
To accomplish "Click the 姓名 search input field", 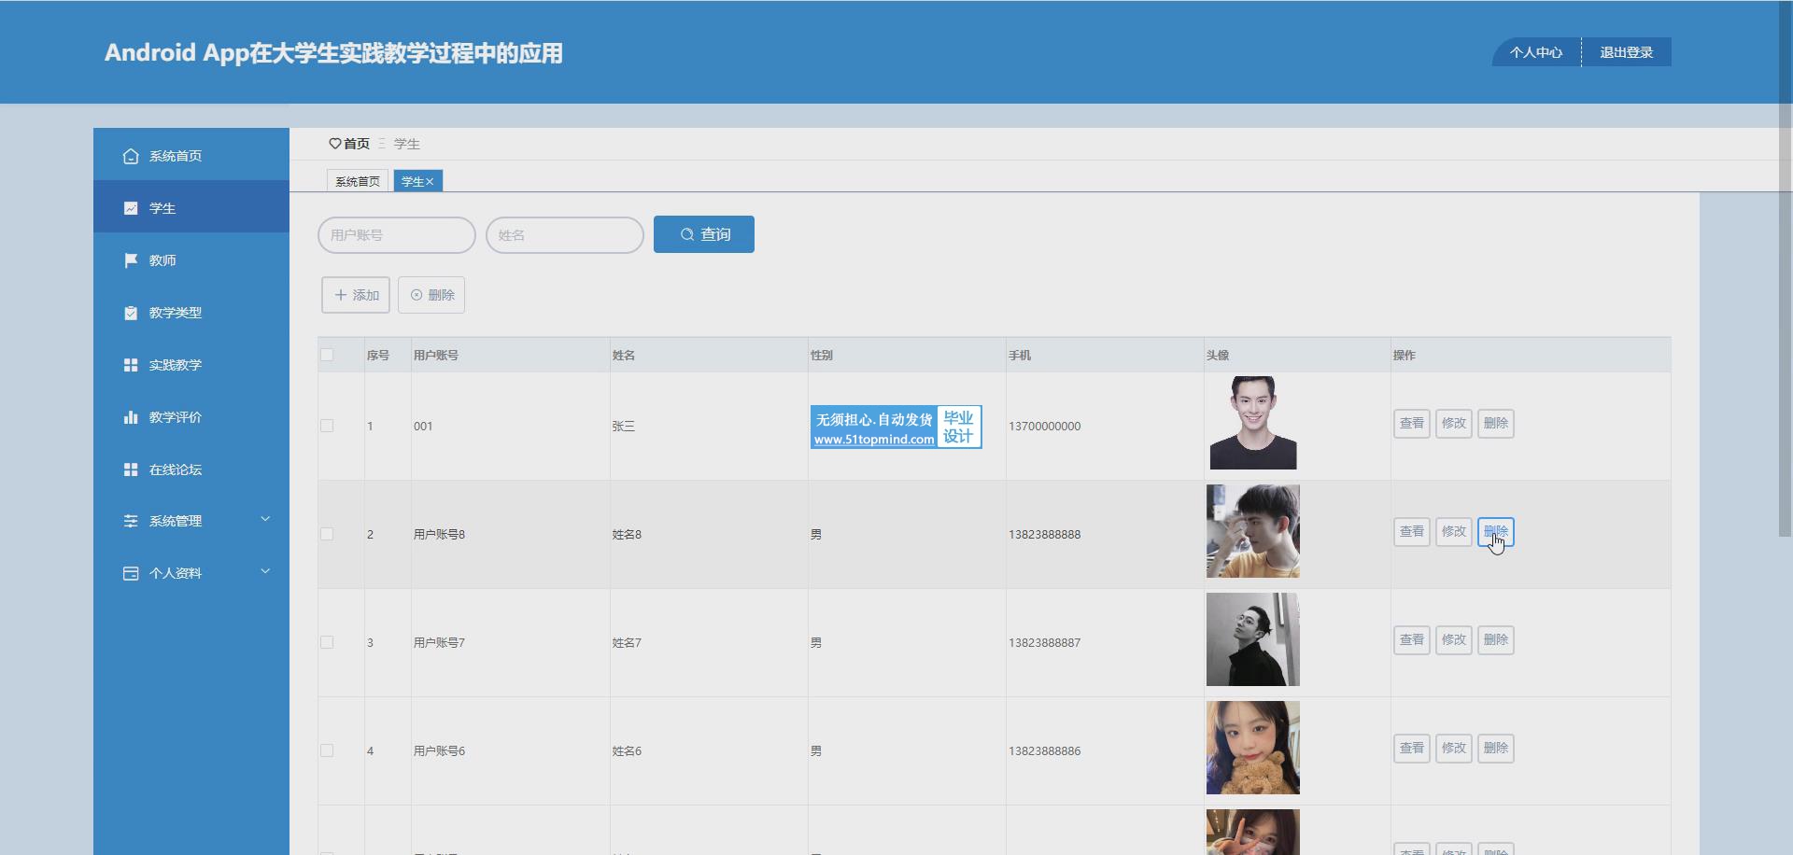I will pos(565,235).
